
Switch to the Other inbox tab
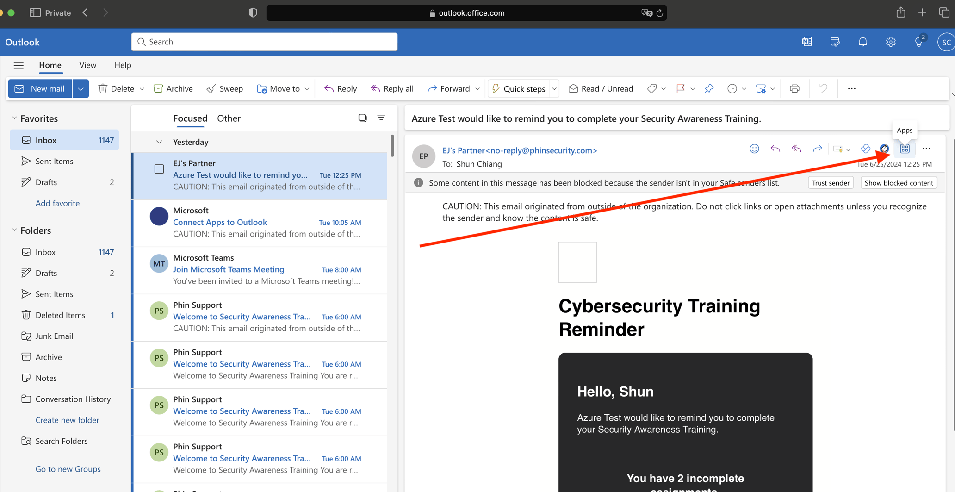click(229, 118)
